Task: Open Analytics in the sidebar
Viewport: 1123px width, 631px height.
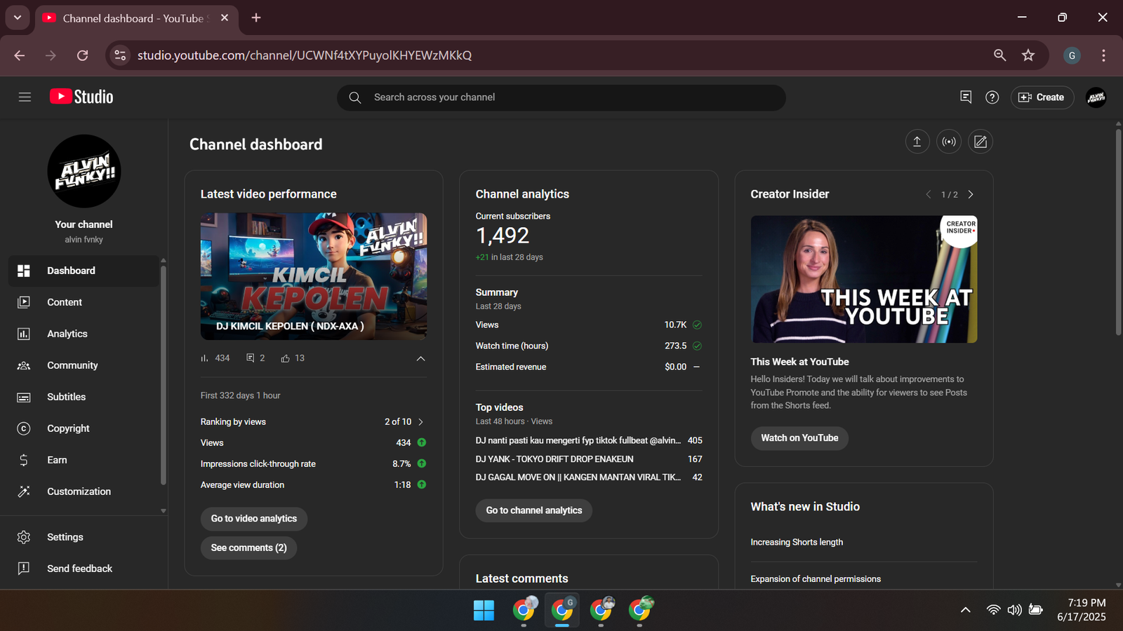Action: 84,334
